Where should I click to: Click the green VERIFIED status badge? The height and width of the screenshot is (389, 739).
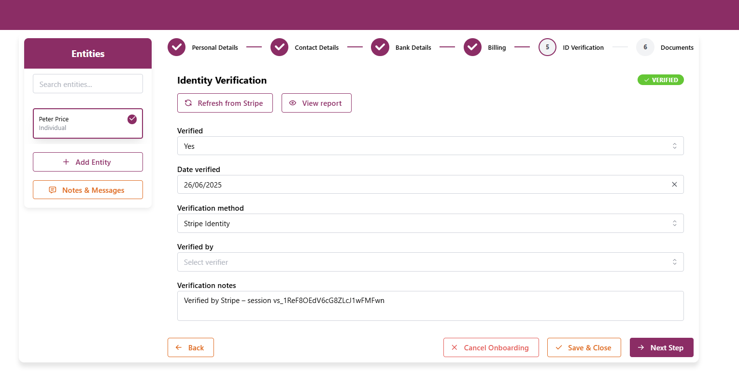click(x=660, y=80)
